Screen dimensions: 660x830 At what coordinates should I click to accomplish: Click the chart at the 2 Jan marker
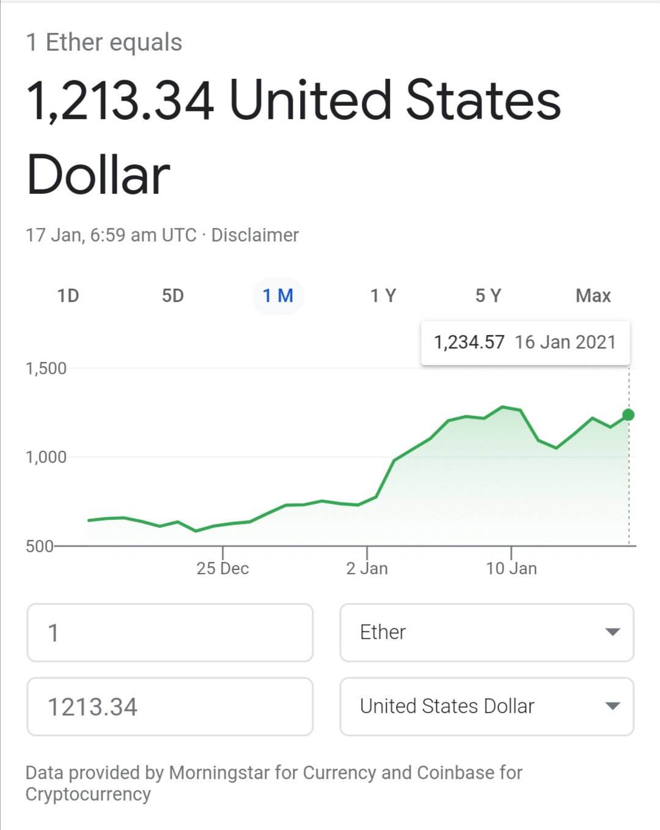point(367,568)
